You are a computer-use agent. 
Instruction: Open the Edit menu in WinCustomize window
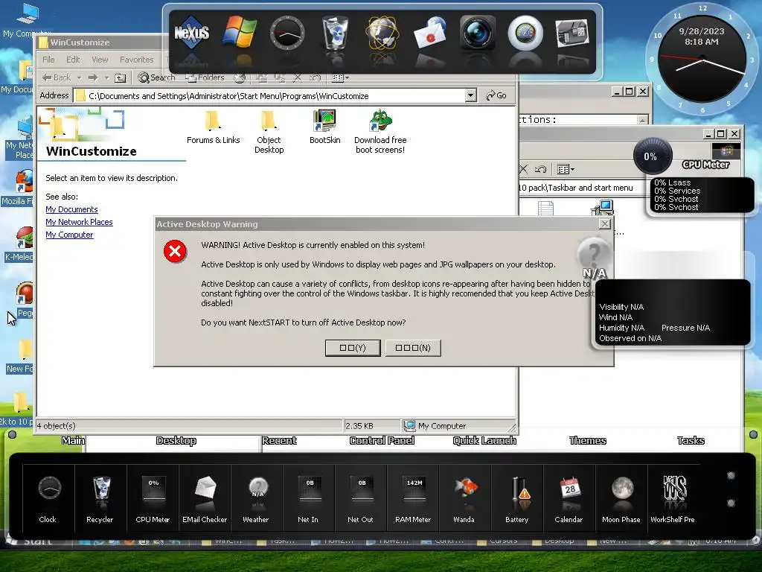pos(73,60)
